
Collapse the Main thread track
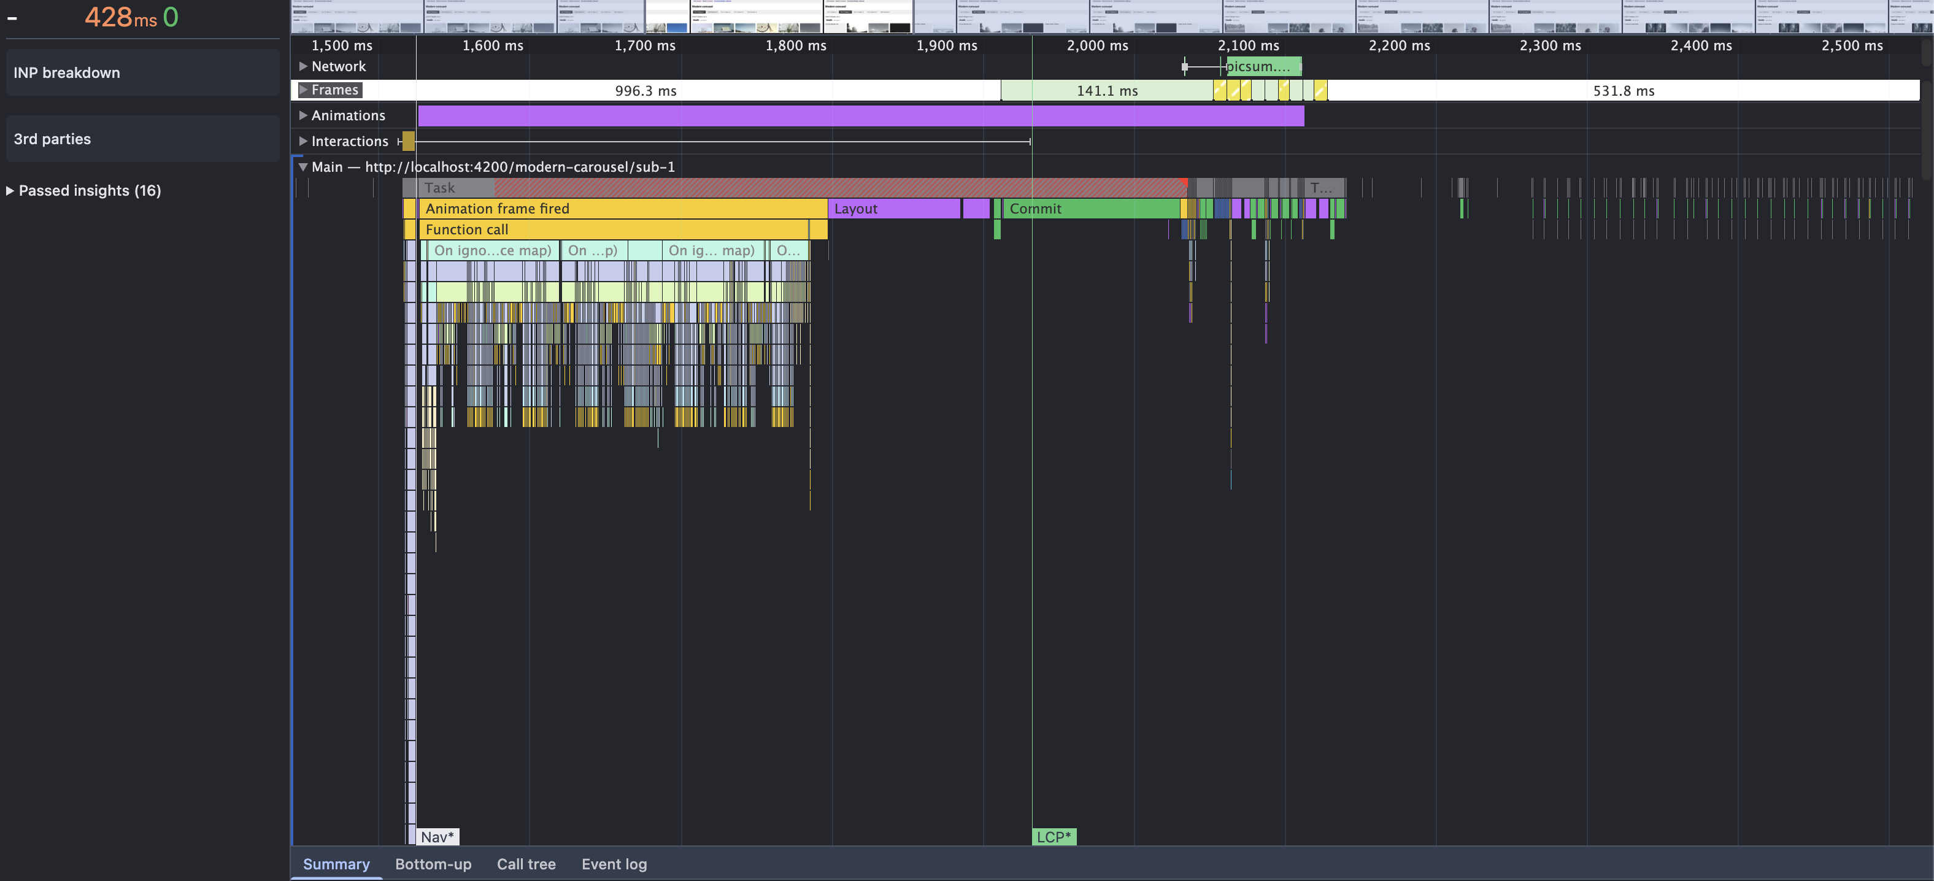click(303, 167)
